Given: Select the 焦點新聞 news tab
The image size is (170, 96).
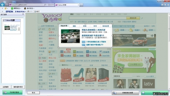Looking at the screenshot, I should (64, 26).
